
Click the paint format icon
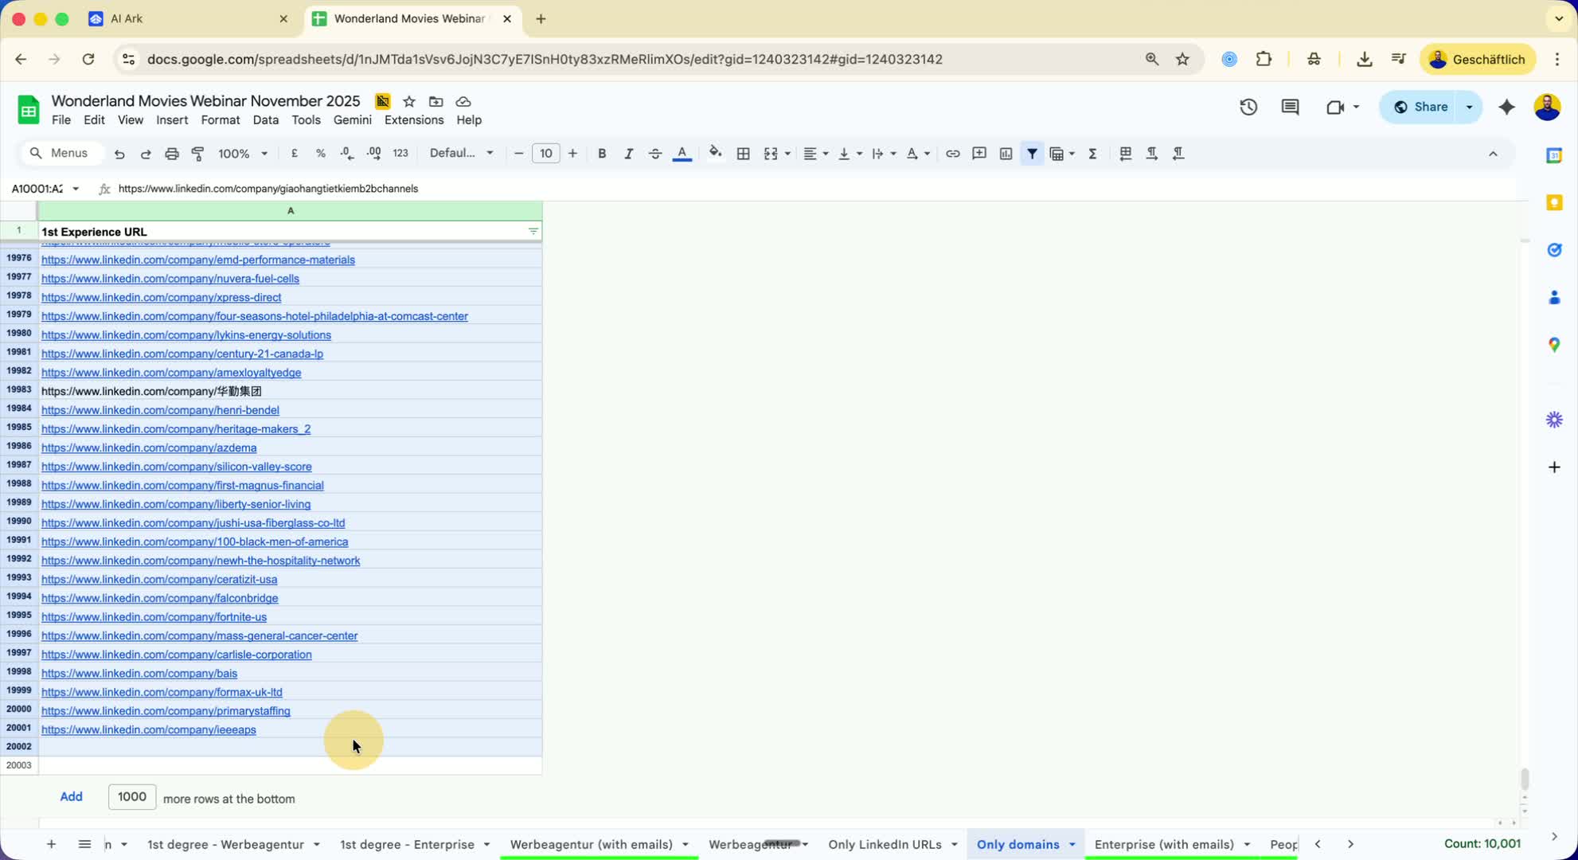(x=198, y=154)
